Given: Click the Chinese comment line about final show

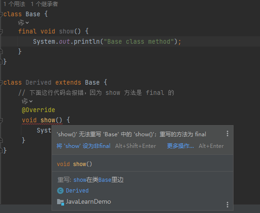Looking at the screenshot, I should click(x=97, y=93).
